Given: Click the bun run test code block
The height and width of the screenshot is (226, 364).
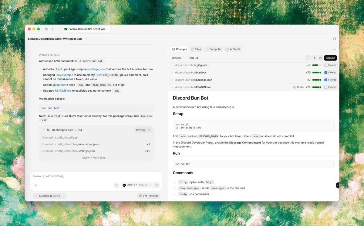Looking at the screenshot, I should [x=96, y=108].
